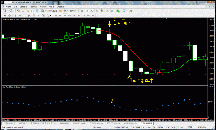Click the Default profile in status bar
Image resolution: width=216 pixels, height=130 pixels.
(97, 127)
